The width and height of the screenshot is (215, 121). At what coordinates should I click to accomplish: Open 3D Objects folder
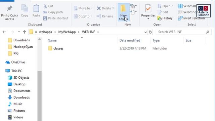[18, 78]
